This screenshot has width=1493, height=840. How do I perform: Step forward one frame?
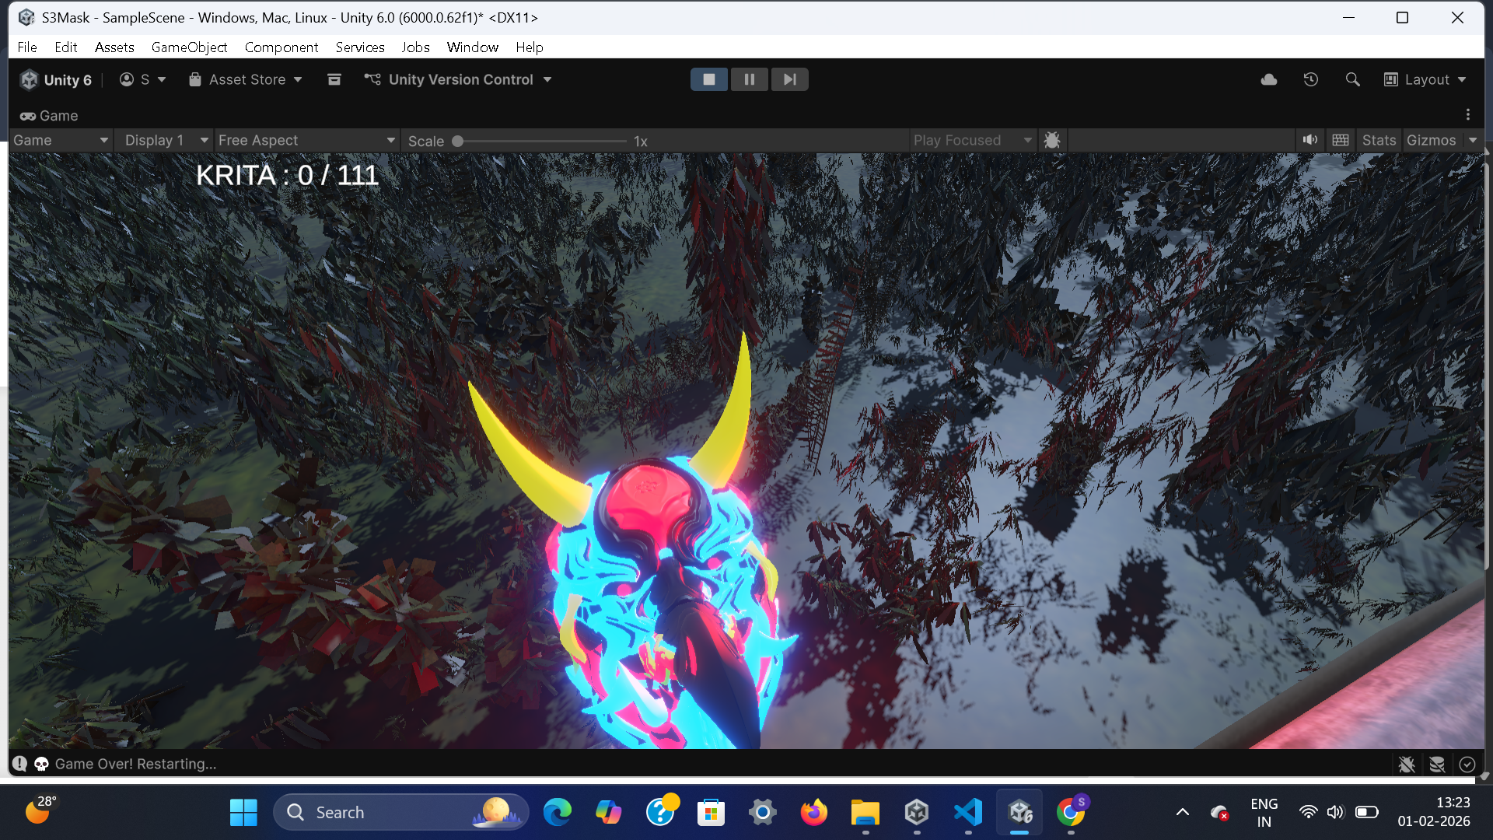(x=789, y=79)
